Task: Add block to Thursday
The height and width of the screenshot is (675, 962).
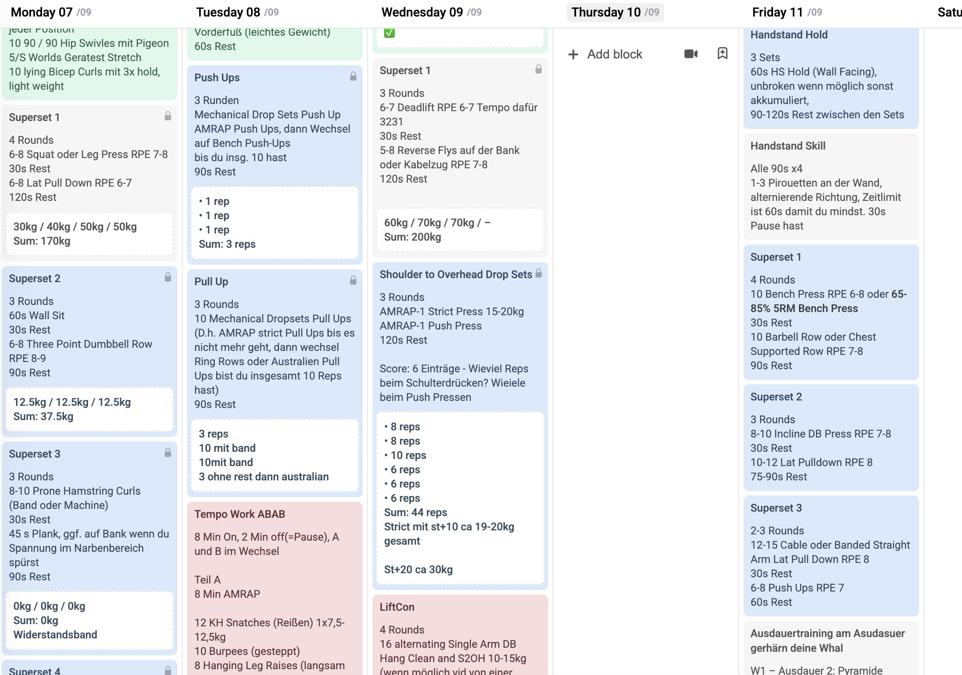Action: click(x=605, y=54)
